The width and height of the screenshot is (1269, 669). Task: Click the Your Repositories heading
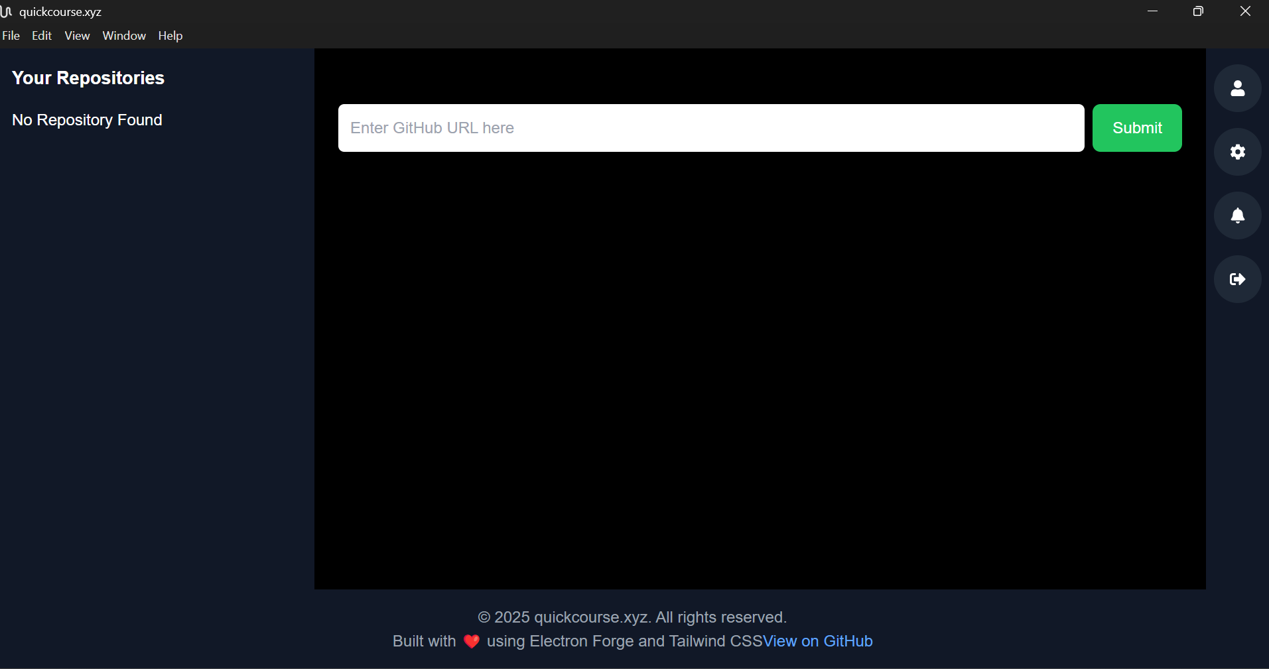point(88,78)
